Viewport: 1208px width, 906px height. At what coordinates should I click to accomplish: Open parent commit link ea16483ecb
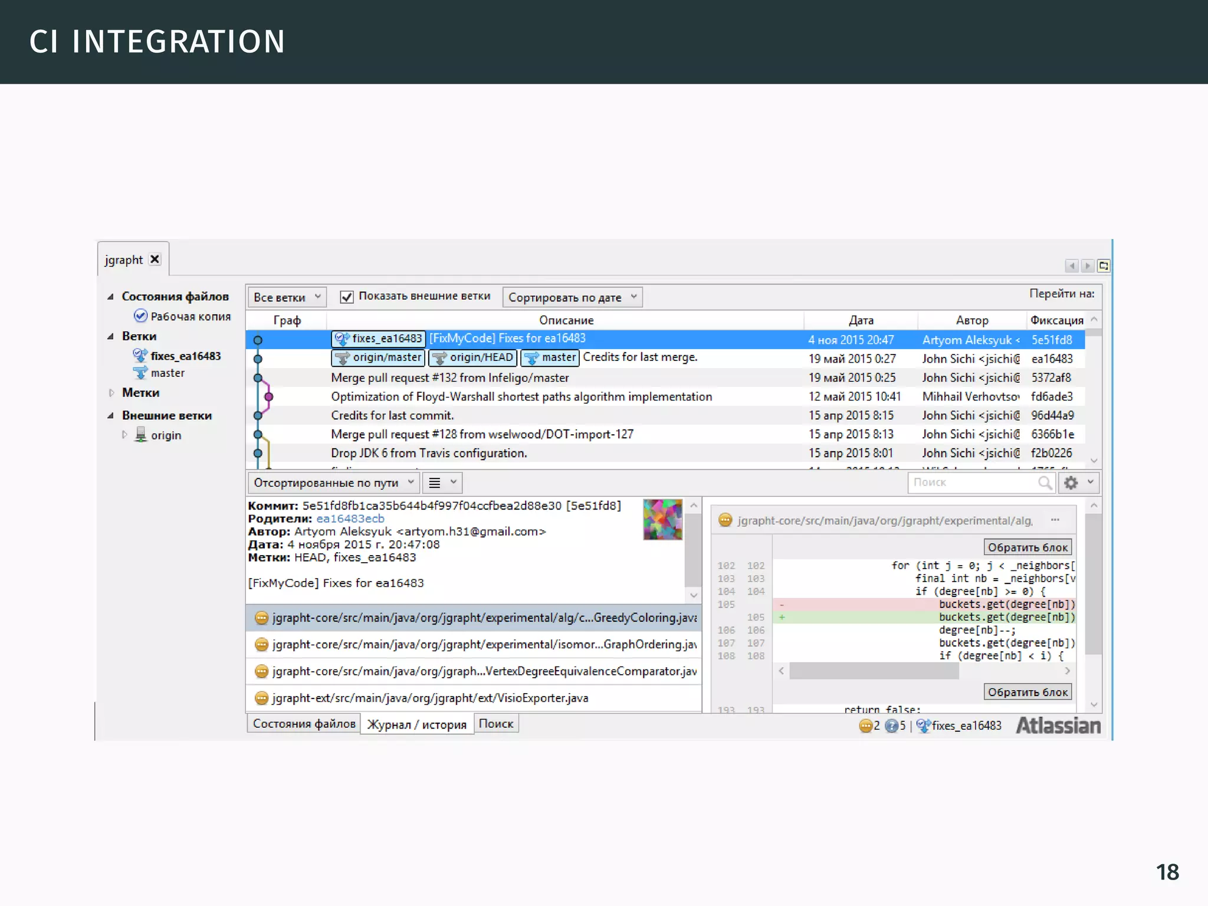(x=350, y=518)
